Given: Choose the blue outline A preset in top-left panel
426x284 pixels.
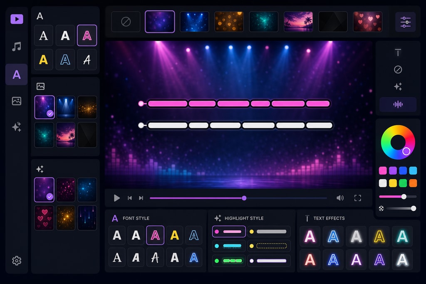Looking at the screenshot, I should point(65,59).
